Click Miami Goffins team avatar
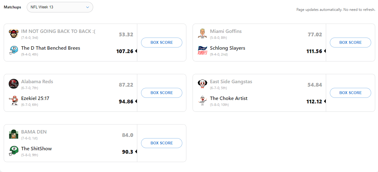The height and width of the screenshot is (172, 378). point(202,33)
